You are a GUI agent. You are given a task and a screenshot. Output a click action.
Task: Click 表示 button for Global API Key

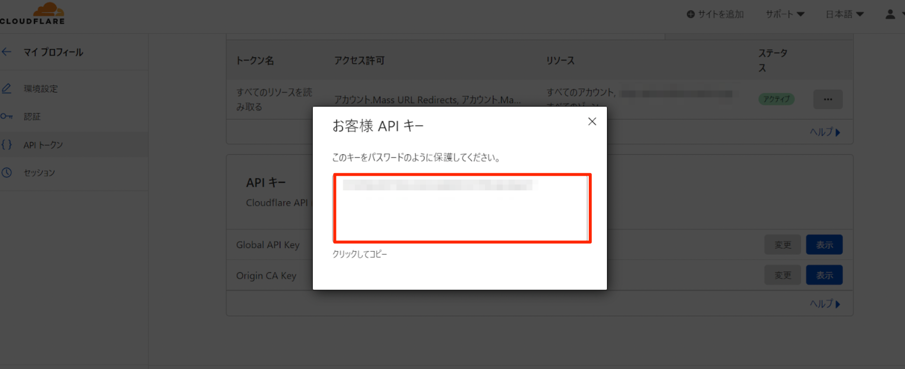(x=824, y=245)
